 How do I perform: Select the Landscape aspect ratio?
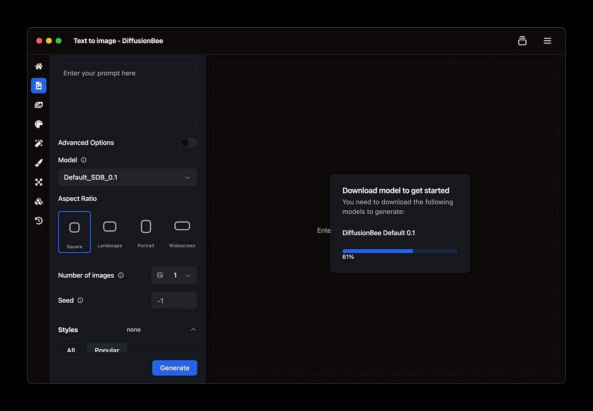point(110,232)
